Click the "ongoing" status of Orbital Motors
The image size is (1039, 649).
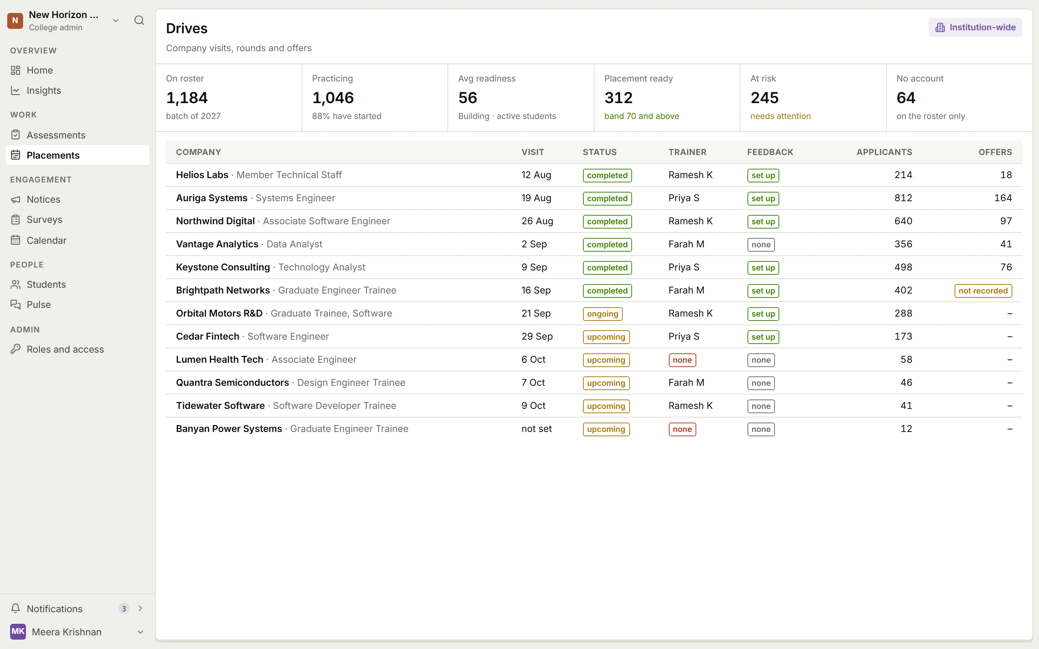[x=602, y=314]
